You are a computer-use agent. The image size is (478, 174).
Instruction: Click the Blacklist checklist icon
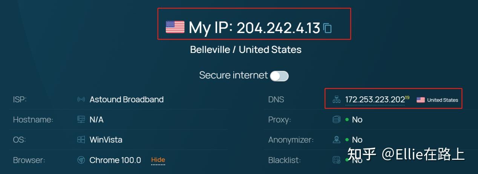(336, 160)
